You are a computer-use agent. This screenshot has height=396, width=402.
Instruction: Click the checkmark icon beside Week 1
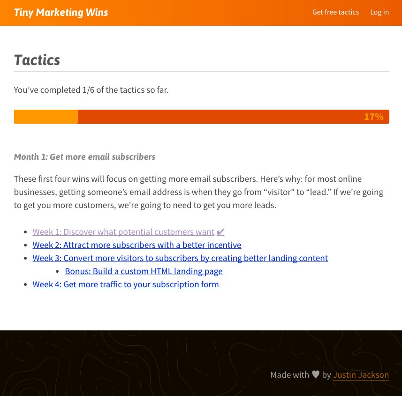point(220,232)
